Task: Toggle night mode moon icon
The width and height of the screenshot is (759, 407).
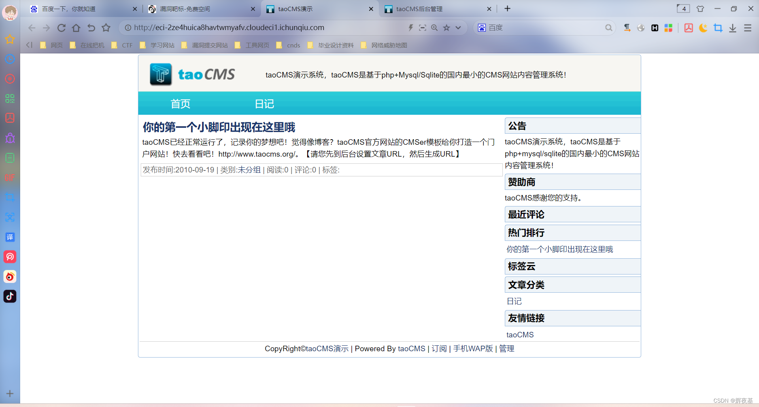Action: pos(703,28)
